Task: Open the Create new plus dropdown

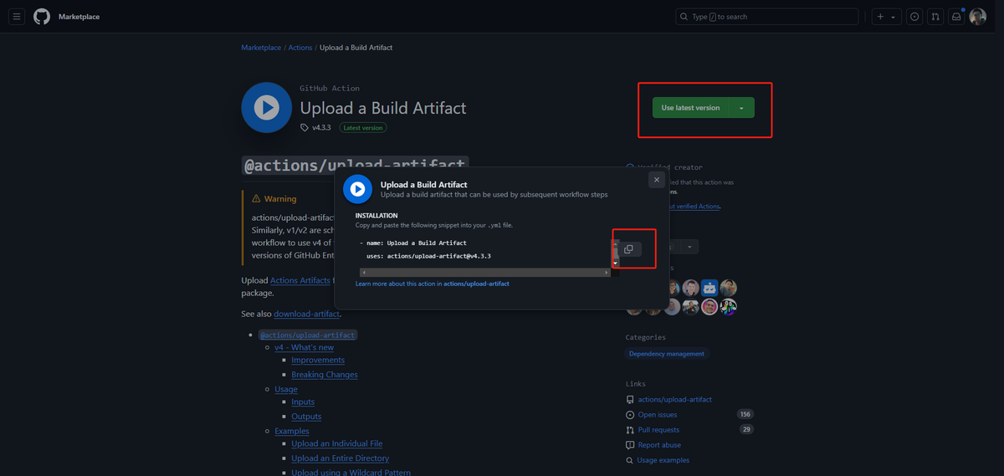Action: tap(886, 17)
